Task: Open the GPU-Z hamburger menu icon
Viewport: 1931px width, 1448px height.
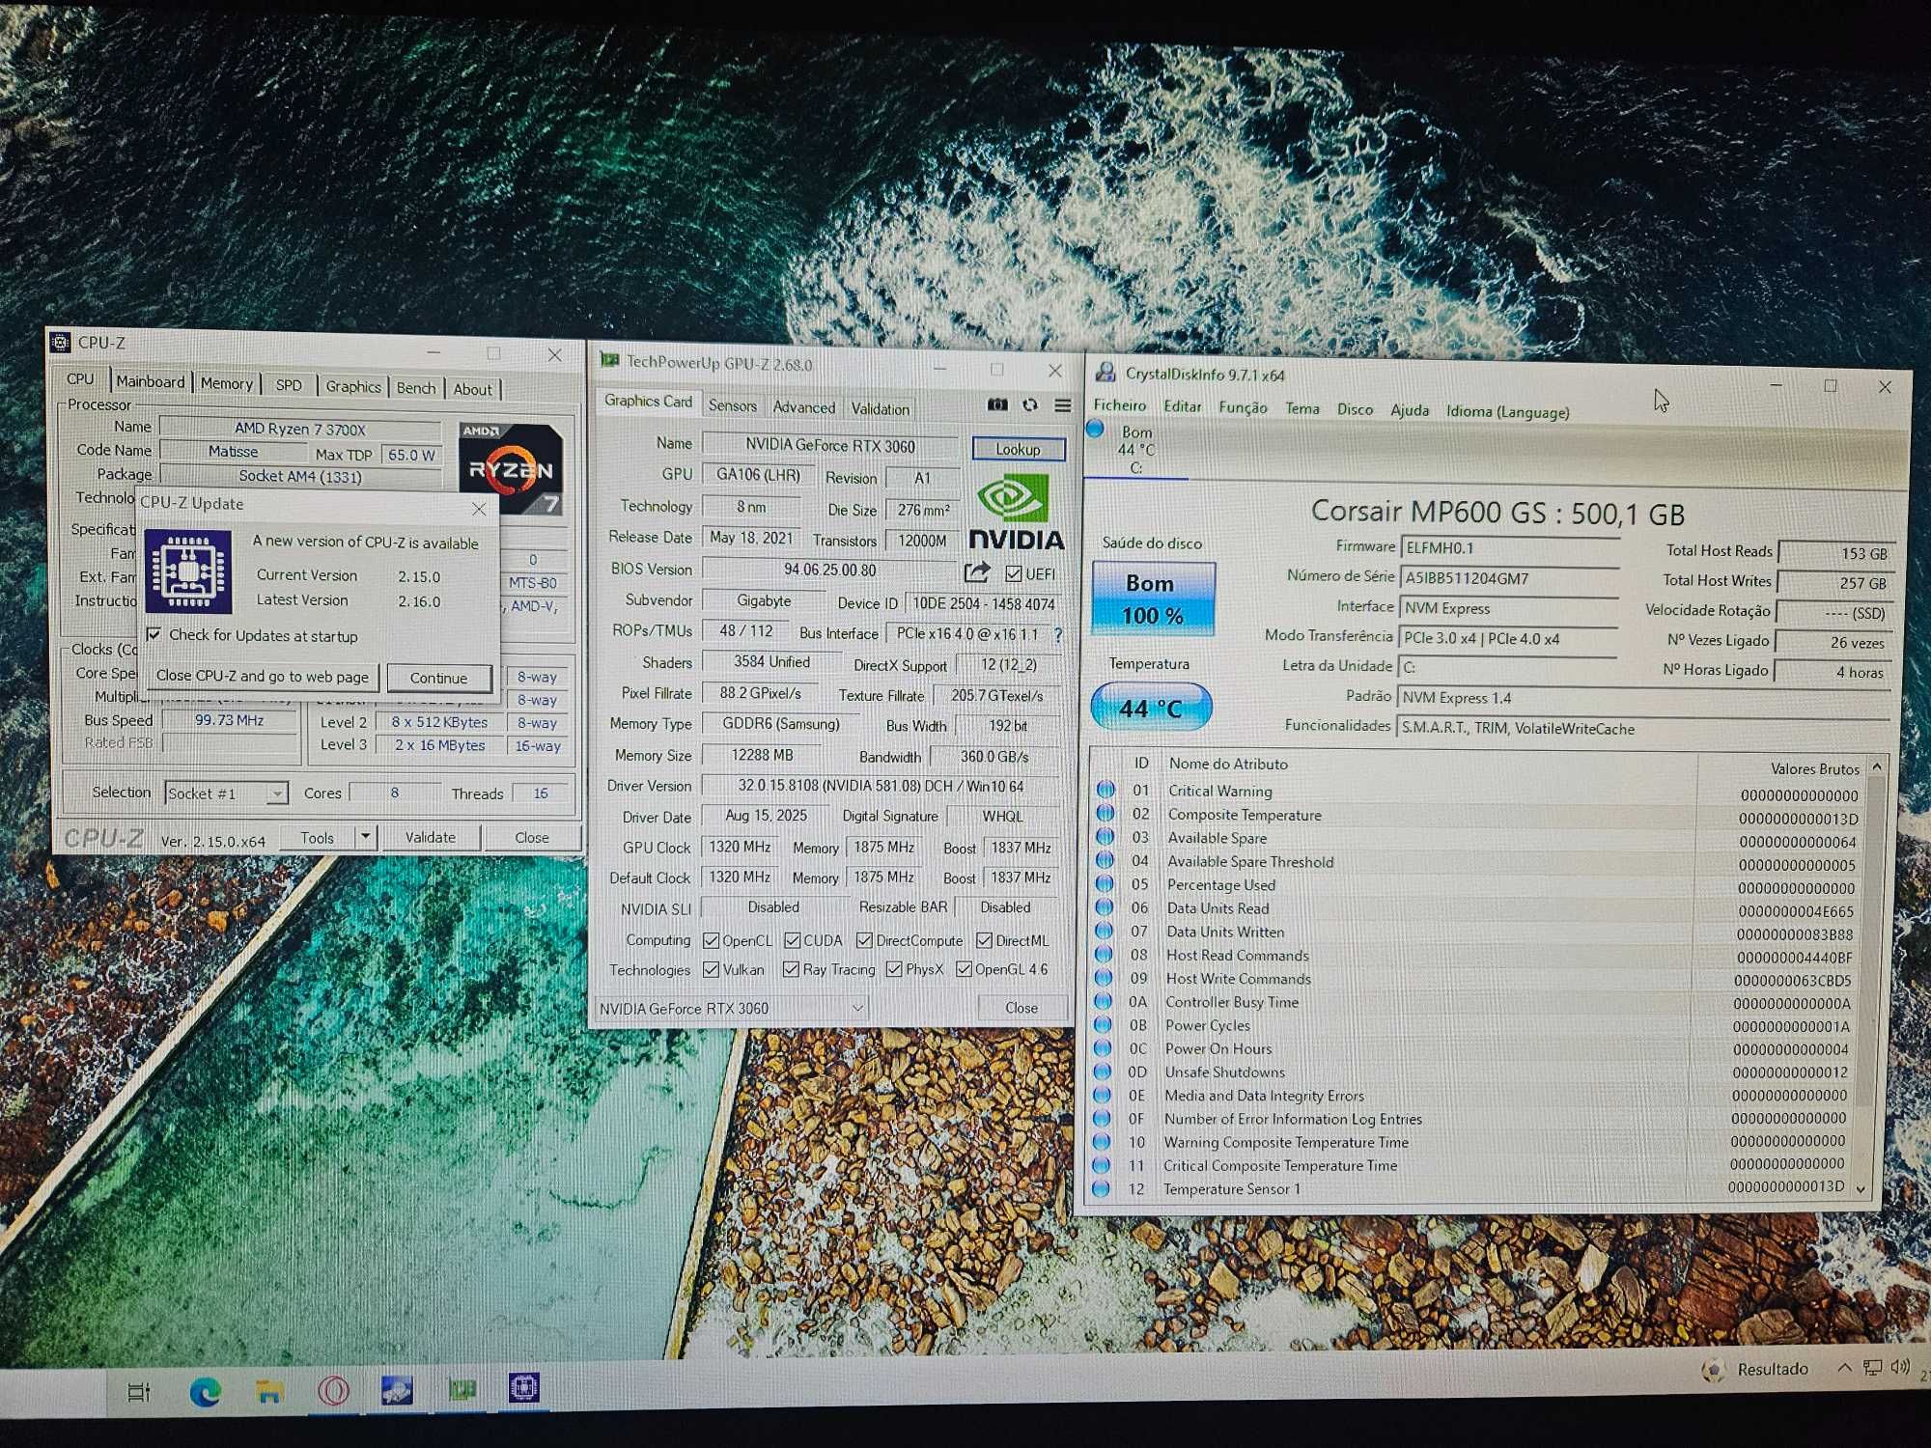Action: [x=1062, y=406]
